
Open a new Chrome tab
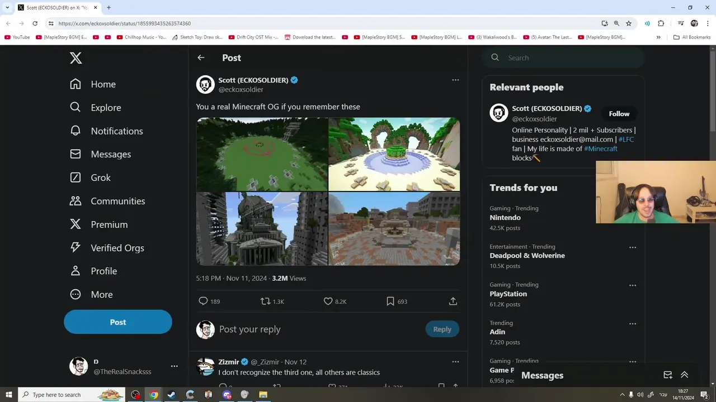[x=109, y=8]
